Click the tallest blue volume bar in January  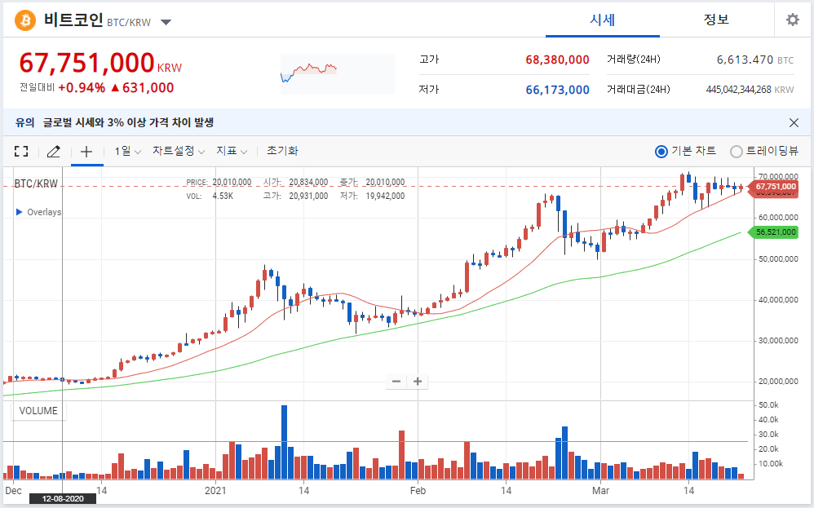(x=284, y=442)
